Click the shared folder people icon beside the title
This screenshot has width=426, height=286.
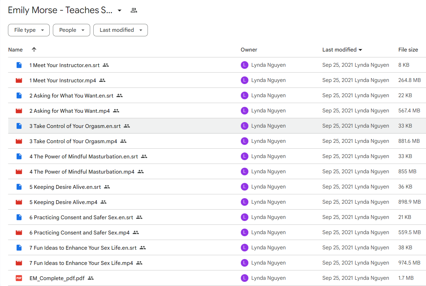[x=134, y=10]
